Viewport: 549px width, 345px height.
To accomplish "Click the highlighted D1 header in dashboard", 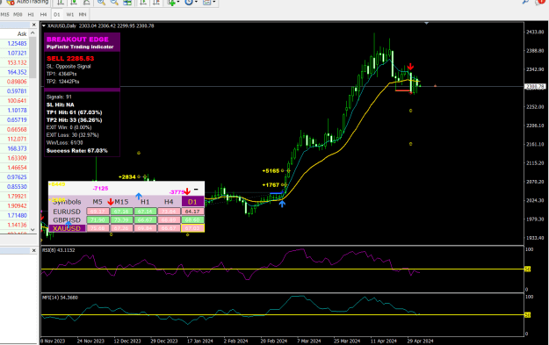I will (192, 202).
